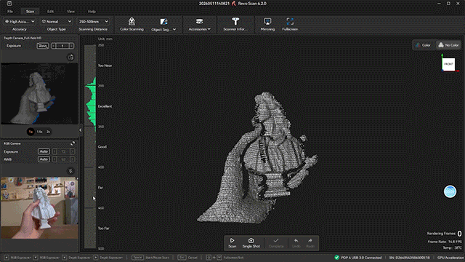Increase depth camera exposure value
This screenshot has width=465, height=262.
(71, 46)
